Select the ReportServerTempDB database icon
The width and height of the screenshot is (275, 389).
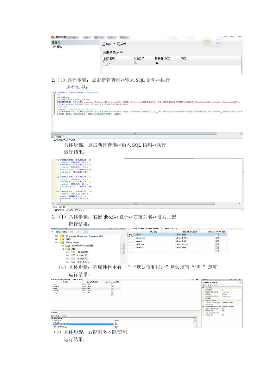62,236
